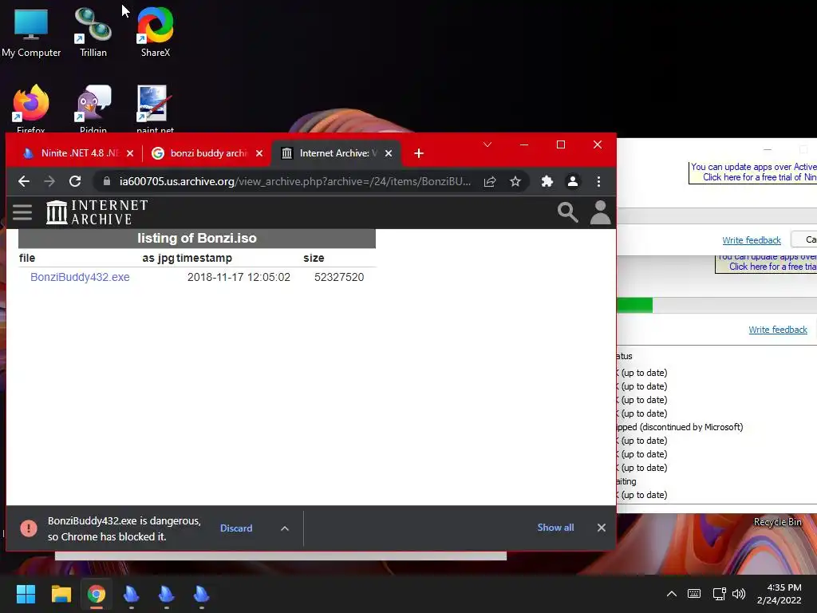This screenshot has height=613, width=817.
Task: Open ShareX desktop shortcut
Action: tap(156, 32)
